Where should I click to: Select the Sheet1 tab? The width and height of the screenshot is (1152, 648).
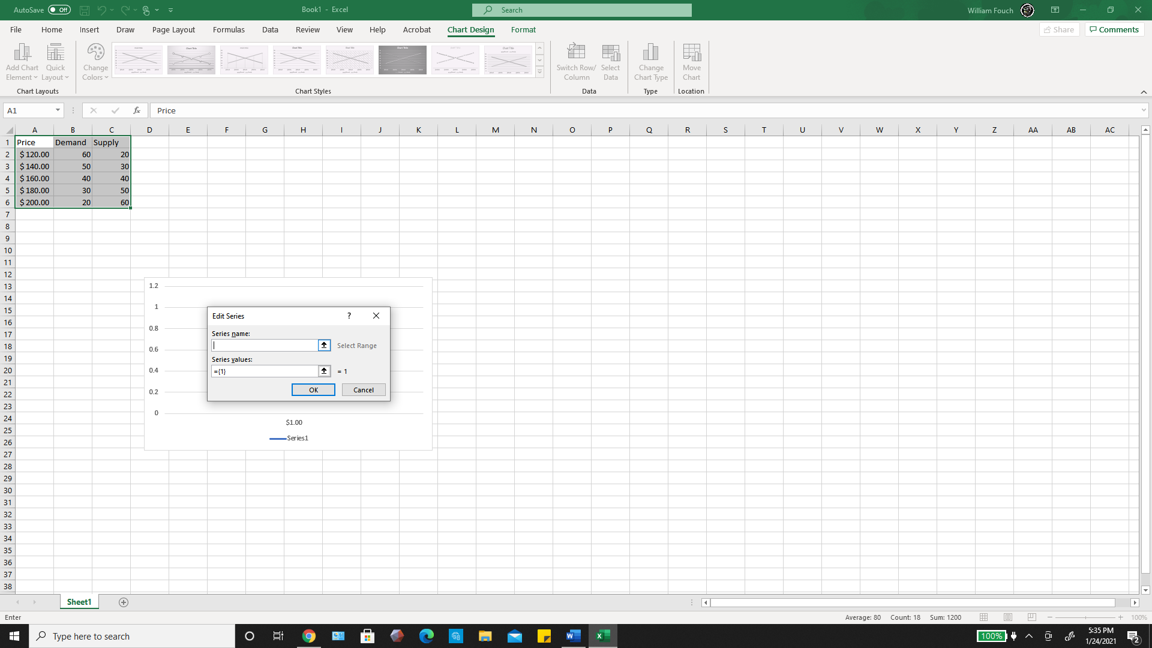(79, 602)
